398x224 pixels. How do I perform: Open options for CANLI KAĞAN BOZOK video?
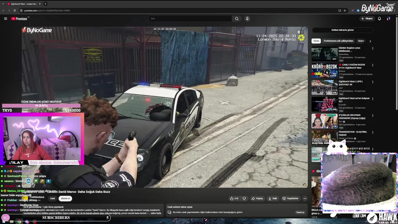point(373,65)
